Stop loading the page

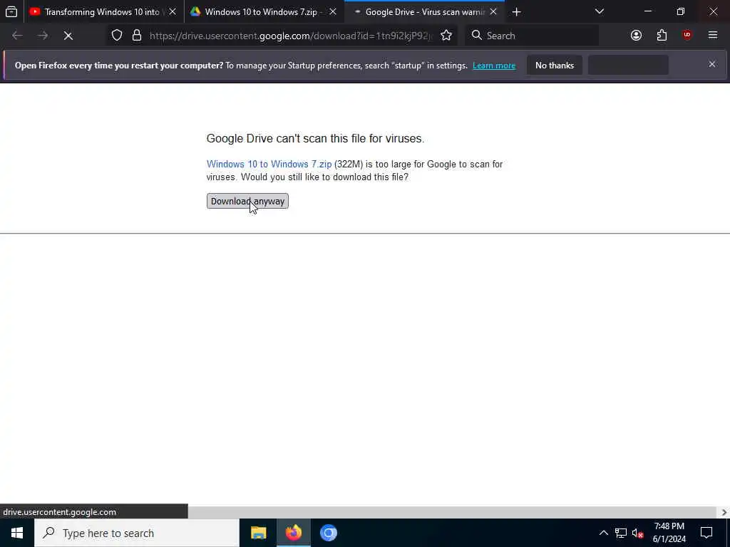[68, 36]
